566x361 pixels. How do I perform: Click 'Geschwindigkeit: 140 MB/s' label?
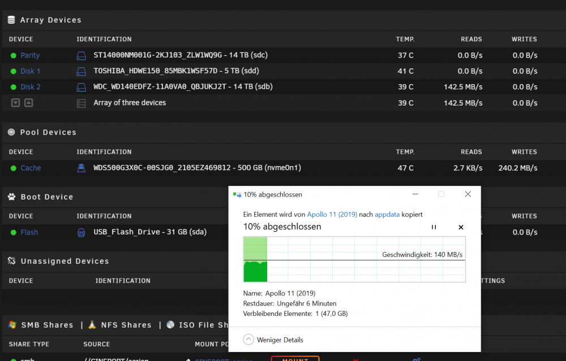(x=422, y=255)
